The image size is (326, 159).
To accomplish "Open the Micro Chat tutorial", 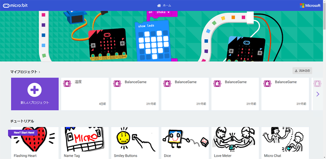I will (285, 143).
